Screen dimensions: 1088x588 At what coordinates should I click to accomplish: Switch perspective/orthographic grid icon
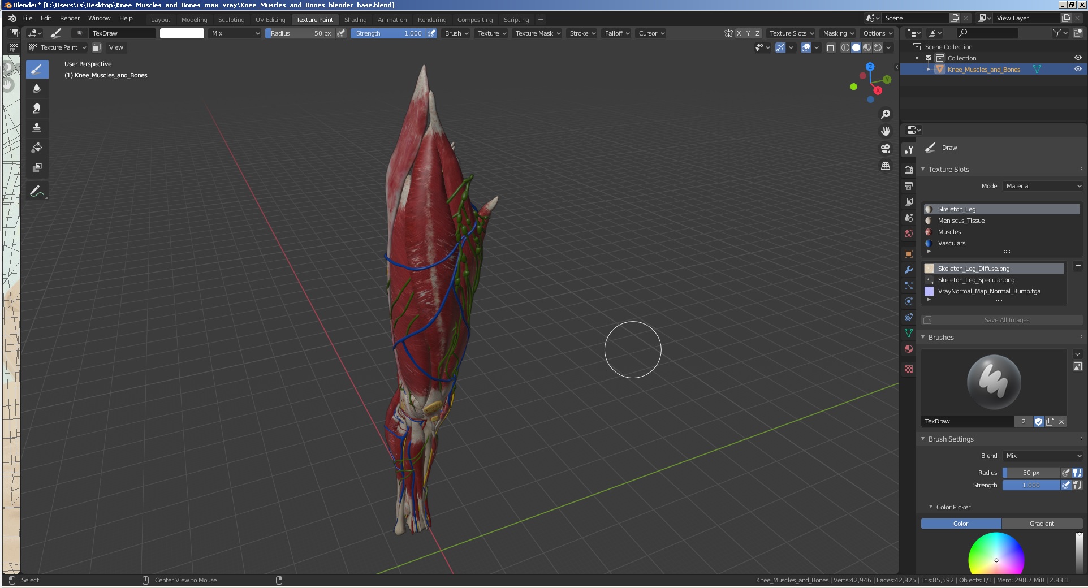pos(886,166)
